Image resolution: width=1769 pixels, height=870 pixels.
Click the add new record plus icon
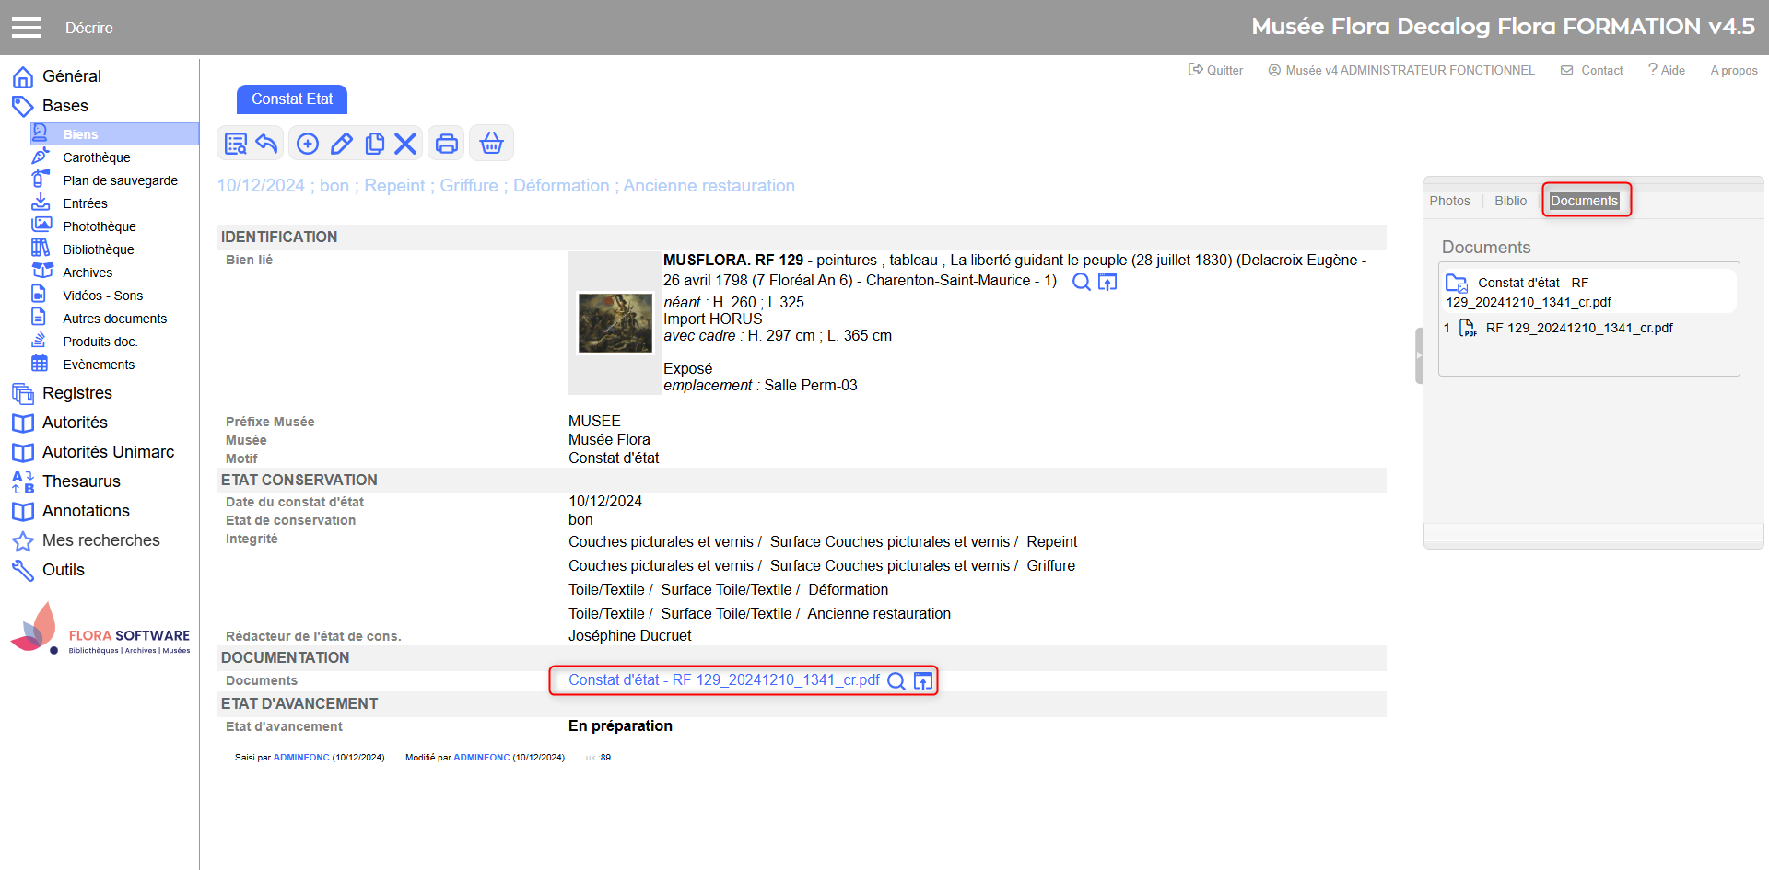tap(308, 144)
